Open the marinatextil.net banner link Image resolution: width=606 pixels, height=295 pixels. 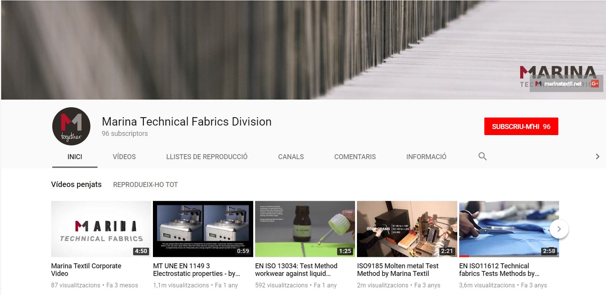coord(559,84)
